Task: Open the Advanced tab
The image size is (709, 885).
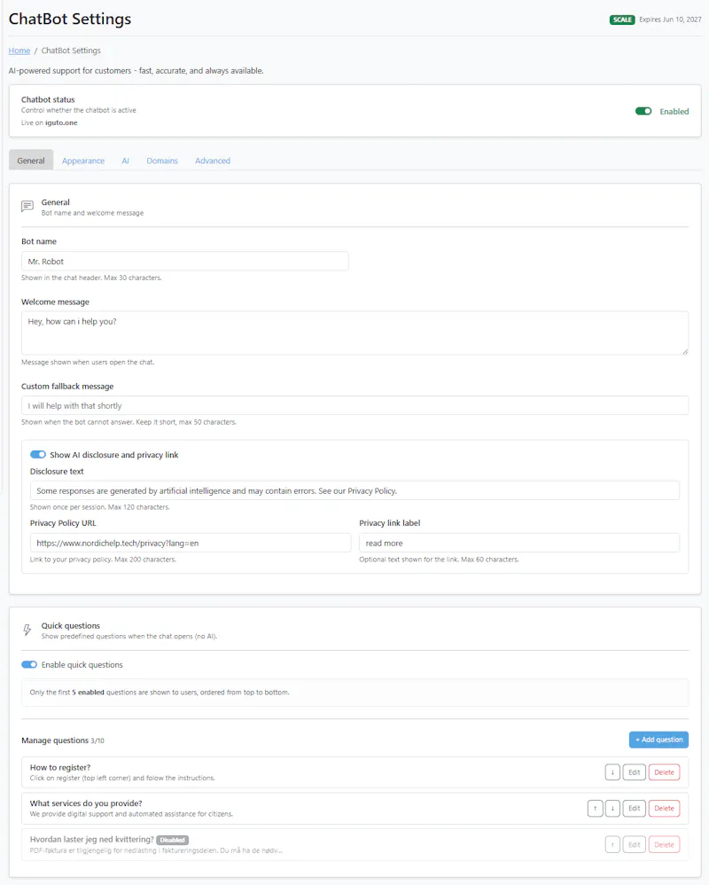Action: pos(213,161)
